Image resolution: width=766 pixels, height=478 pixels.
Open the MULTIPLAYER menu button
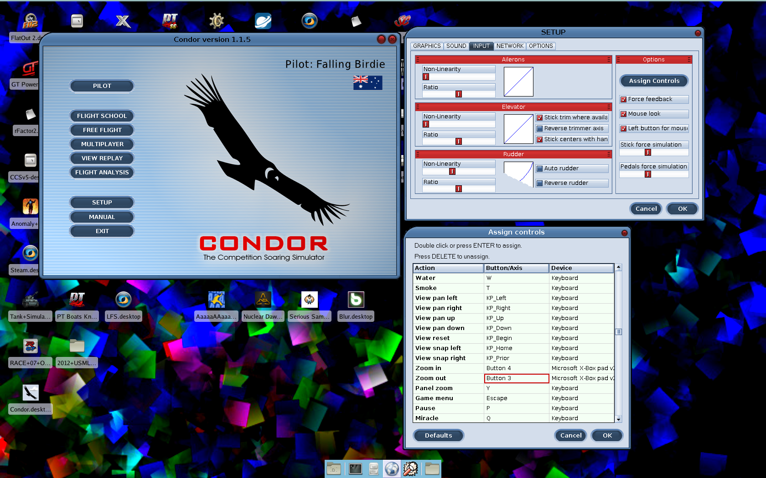(102, 144)
